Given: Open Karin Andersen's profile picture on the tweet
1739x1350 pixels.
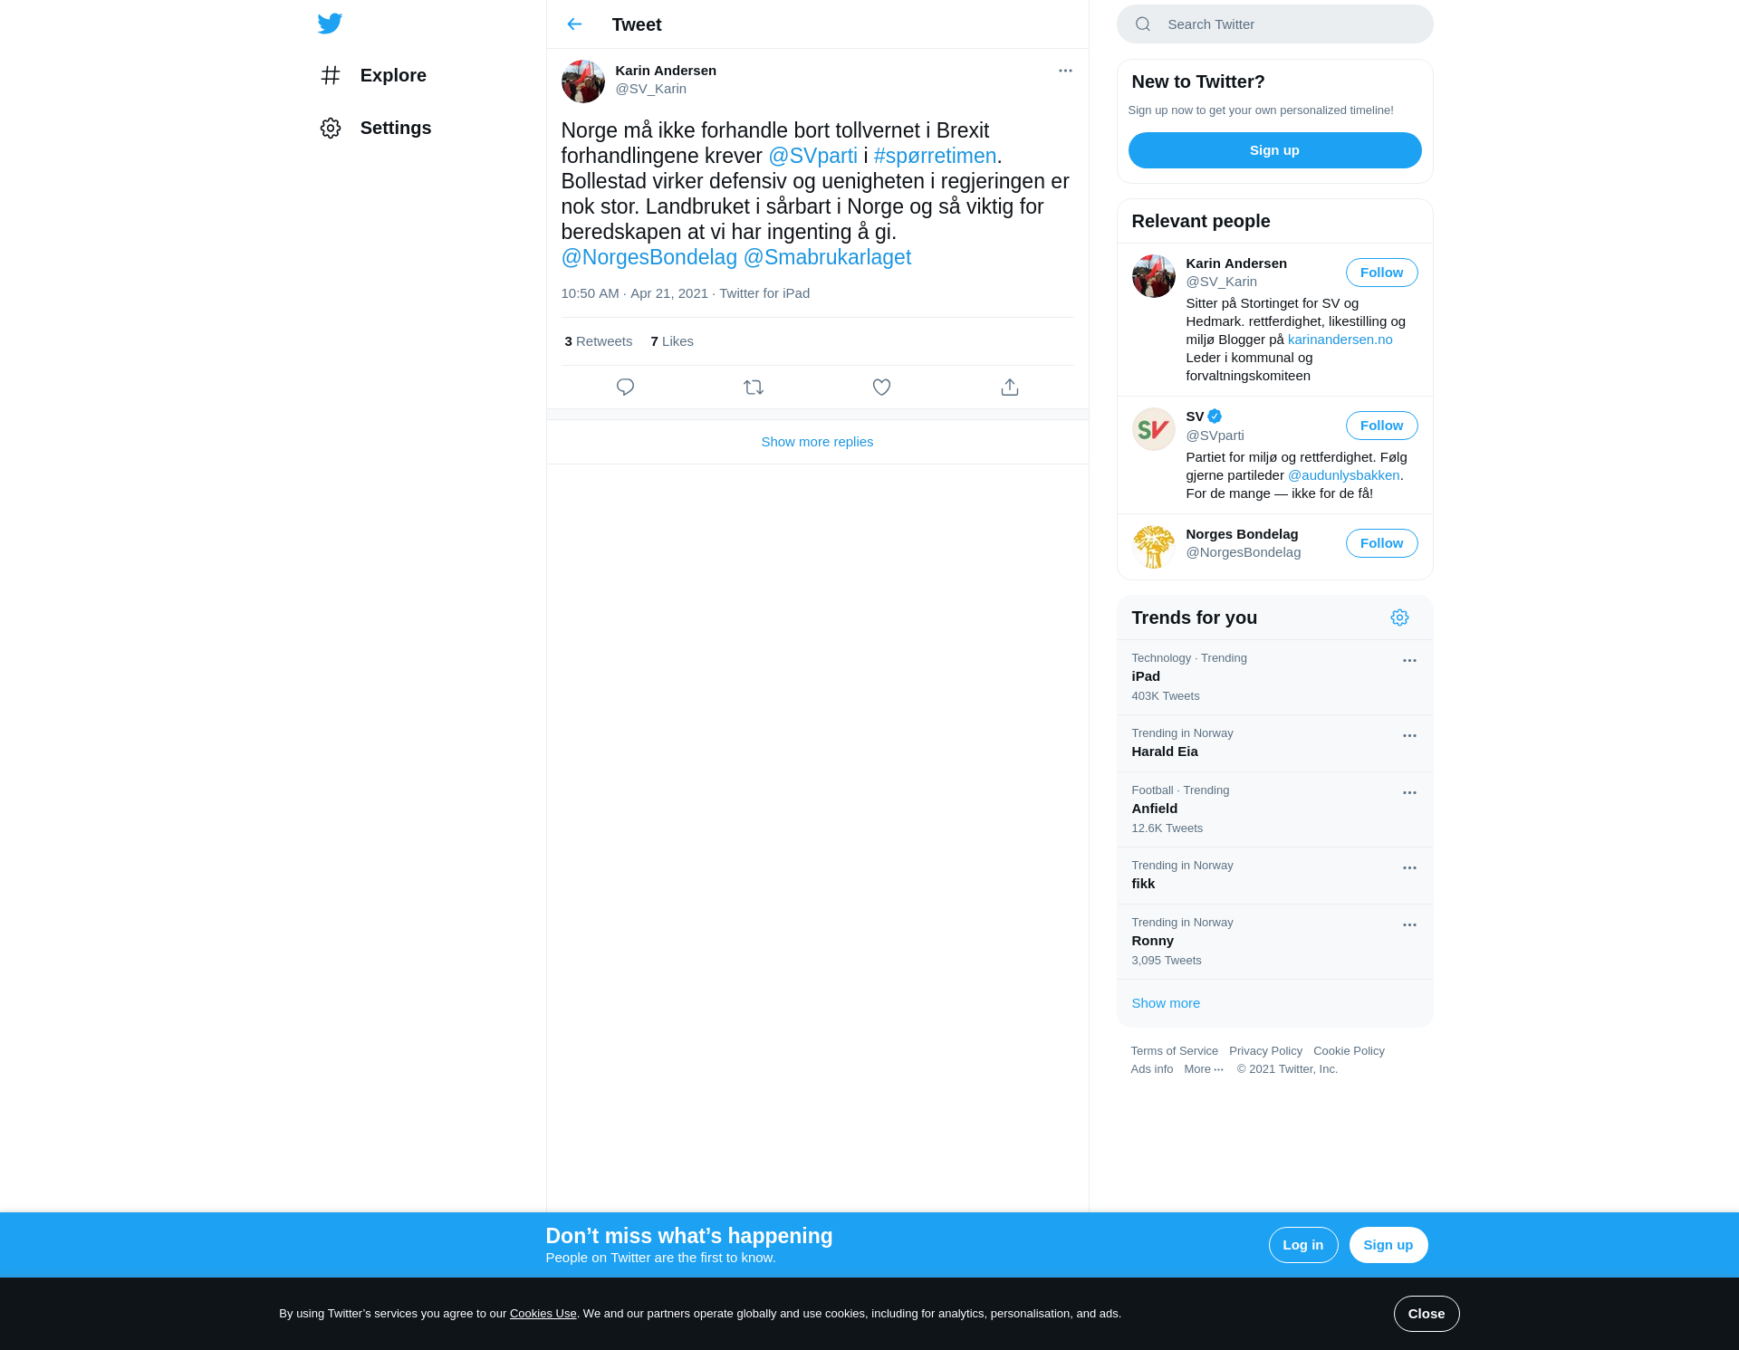Looking at the screenshot, I should 583,81.
